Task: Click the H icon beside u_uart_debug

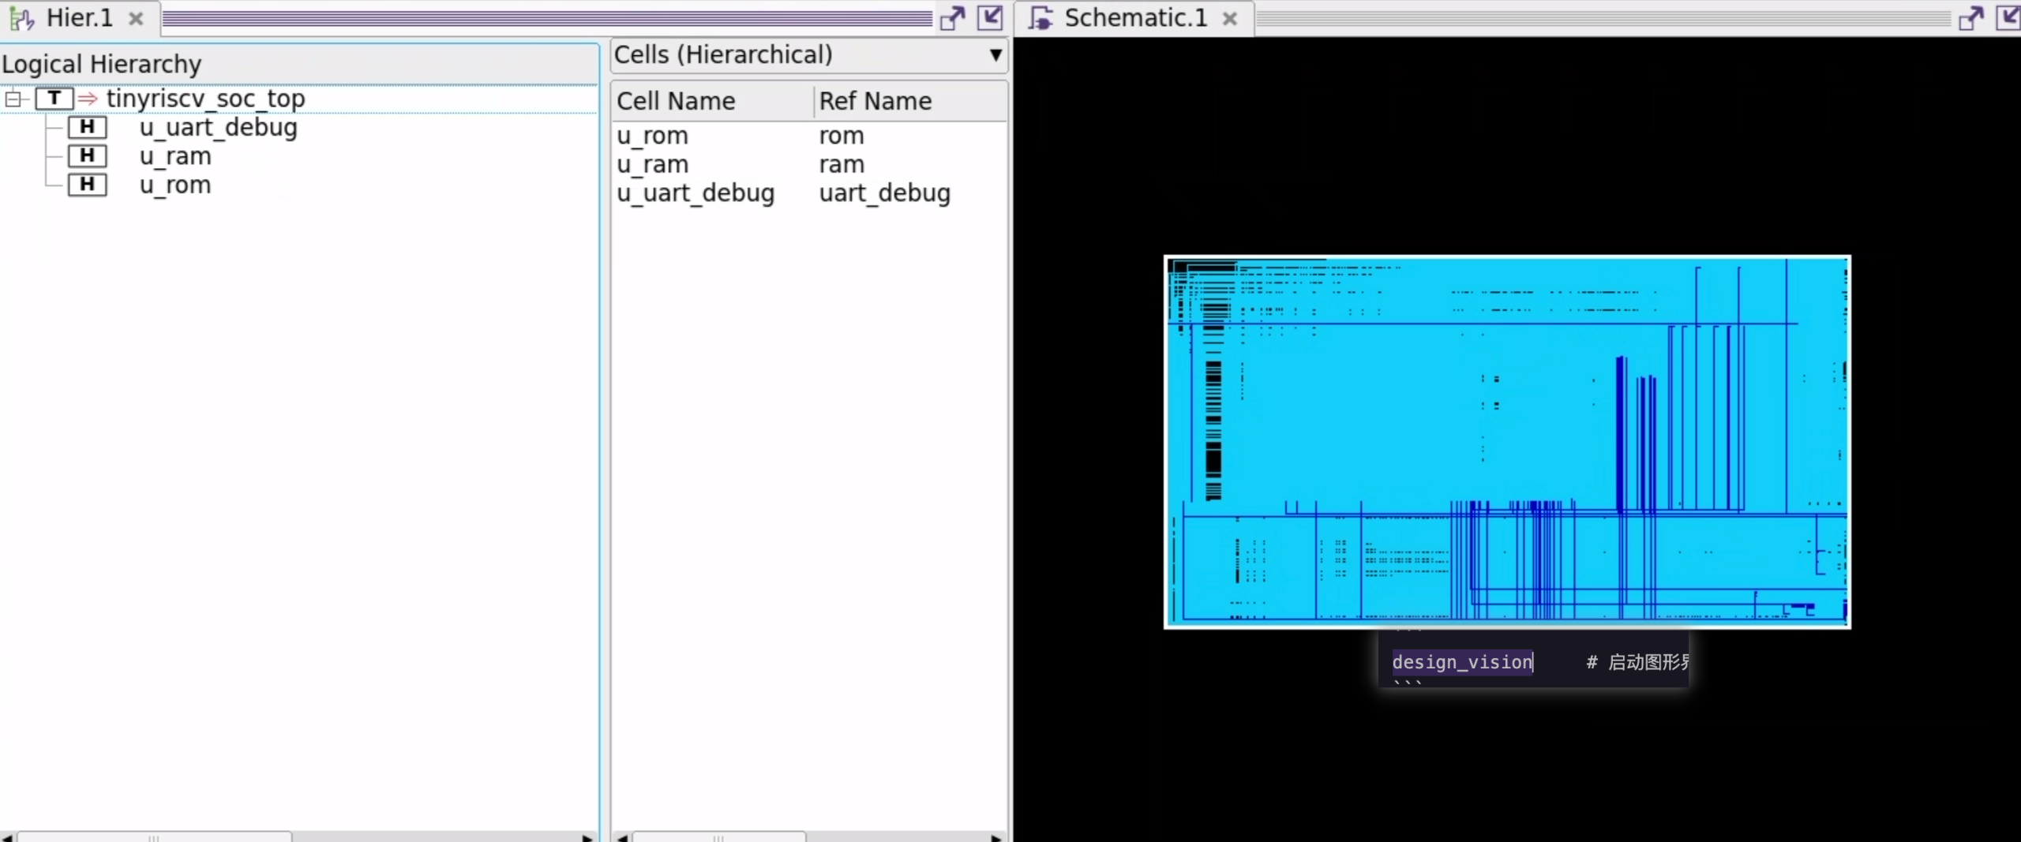Action: 87,127
